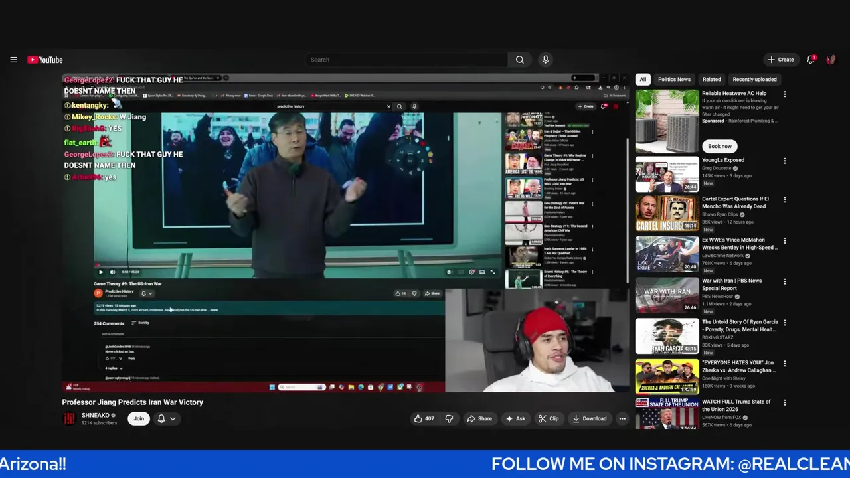The height and width of the screenshot is (478, 850).
Task: Expand the notification preference chevron beside Join
Action: [173, 418]
